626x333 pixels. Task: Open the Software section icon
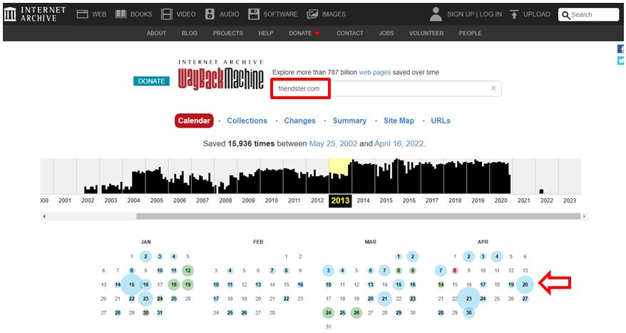(254, 14)
